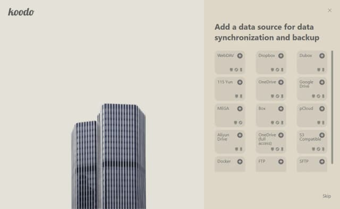Screen dimensions: 340x209
Task: Click the plus icon on Dropbox card
Action: pyautogui.click(x=281, y=56)
